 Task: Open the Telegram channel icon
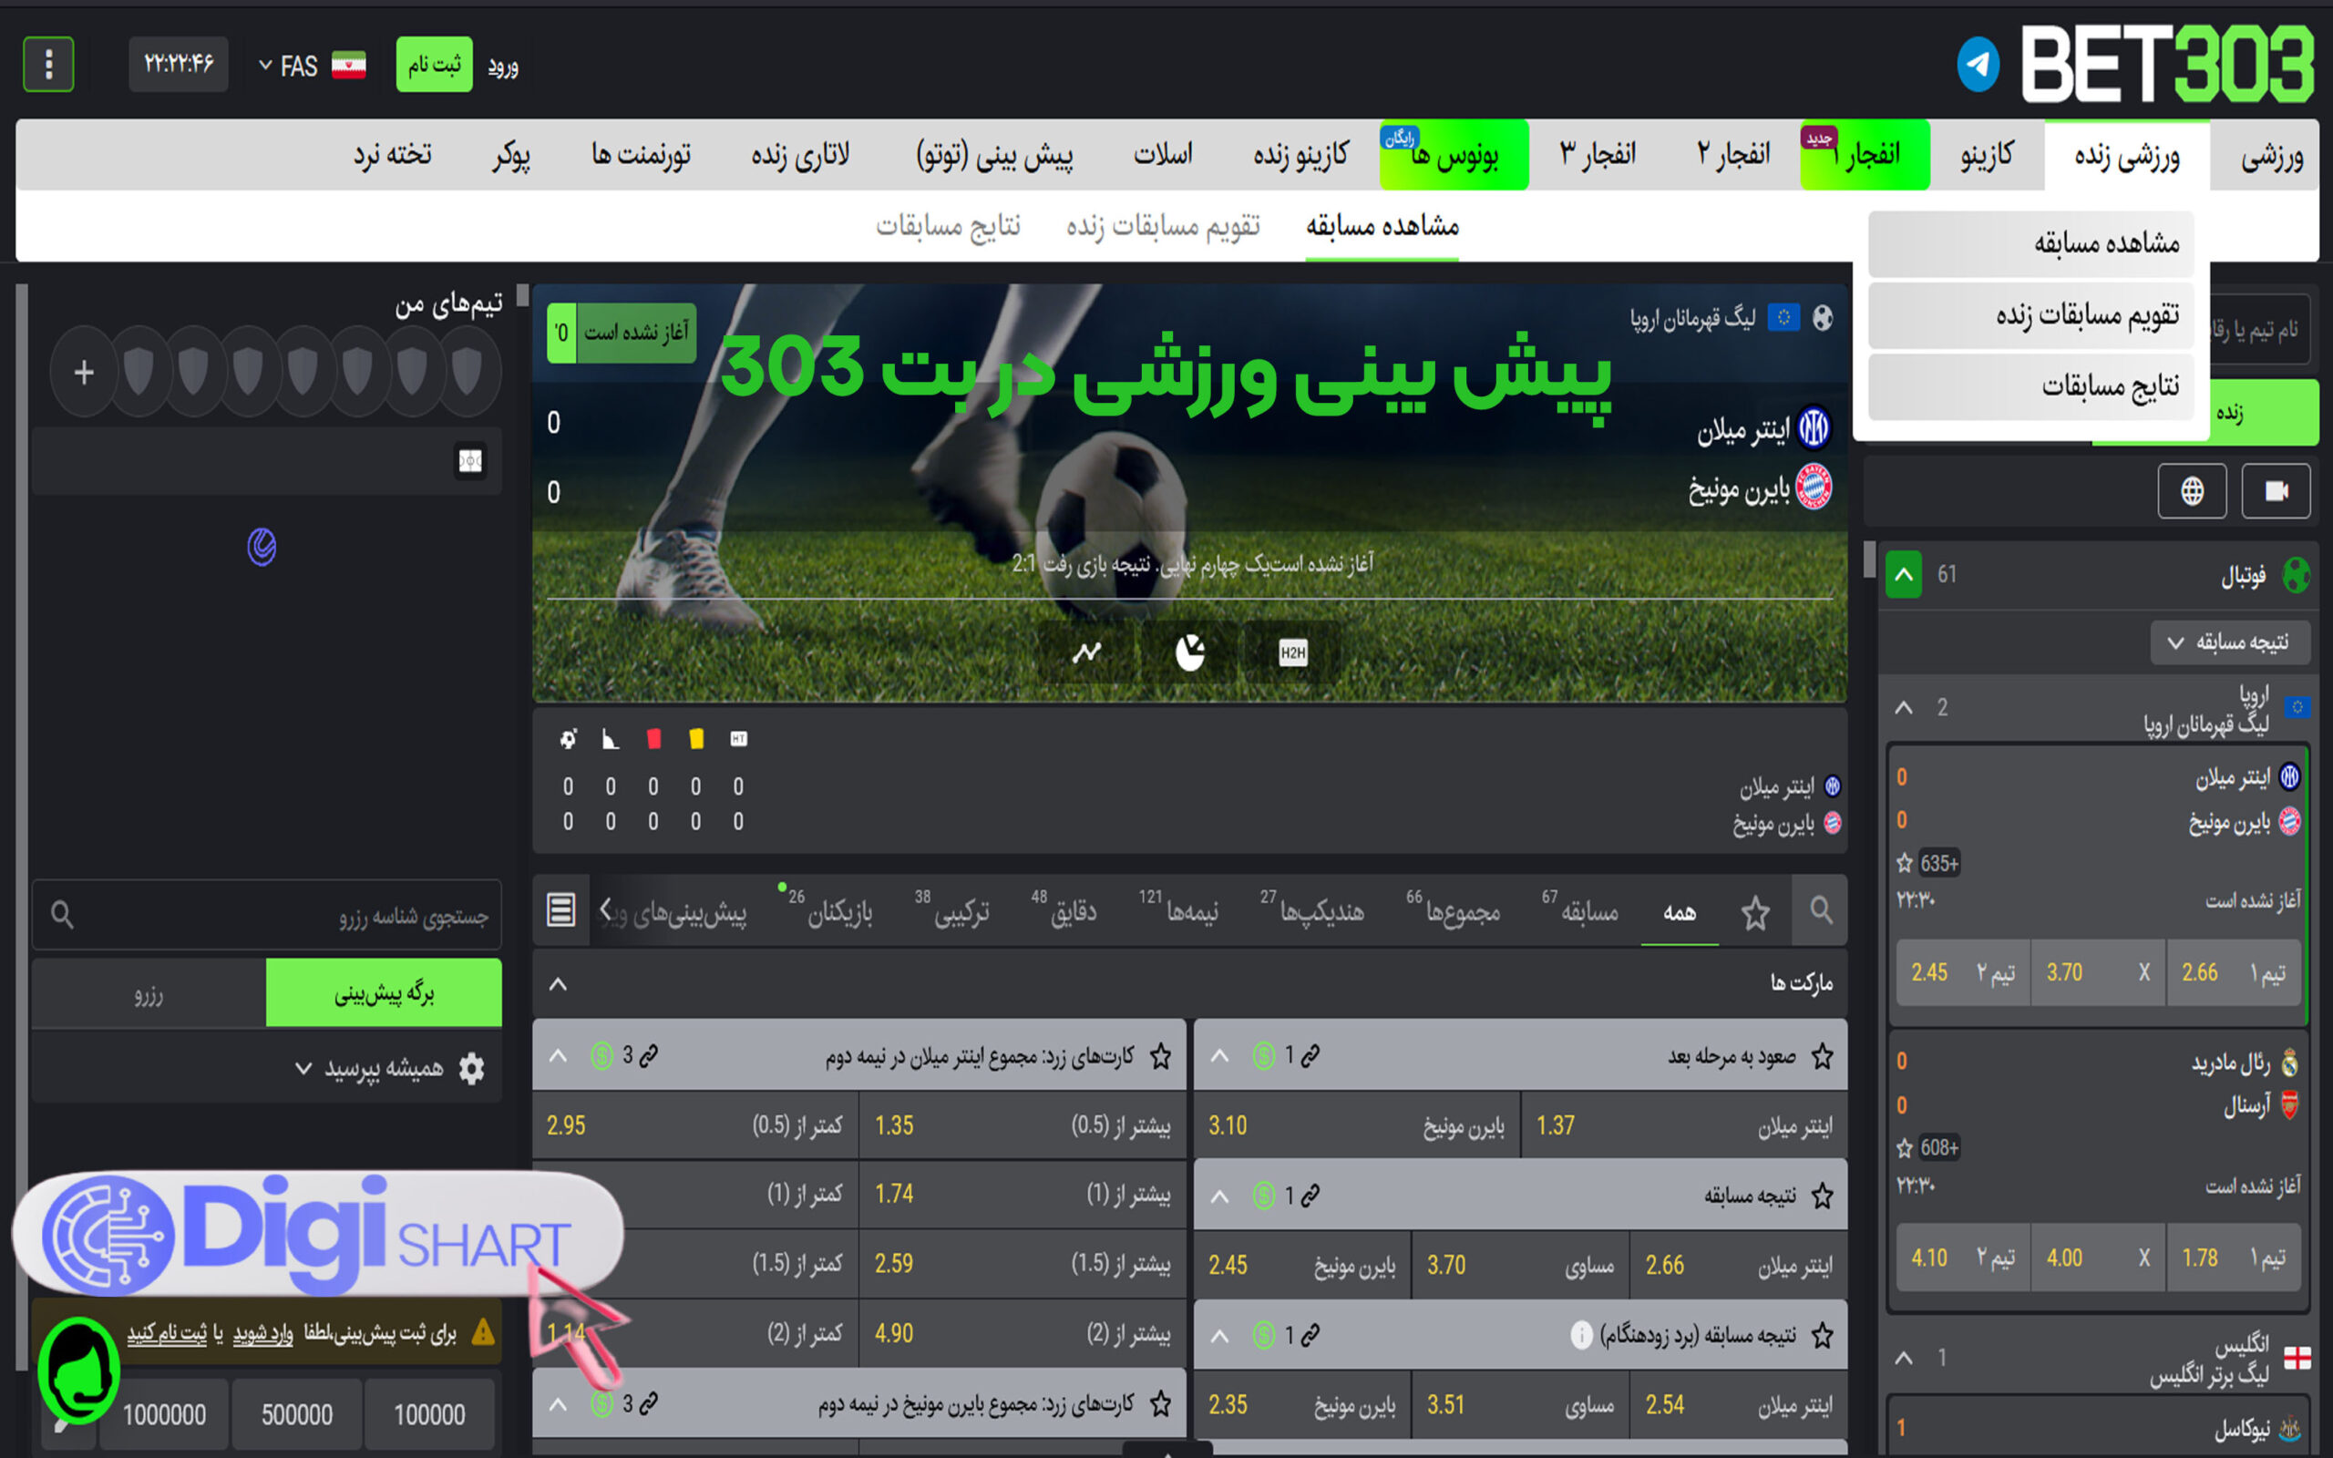pyautogui.click(x=1978, y=65)
